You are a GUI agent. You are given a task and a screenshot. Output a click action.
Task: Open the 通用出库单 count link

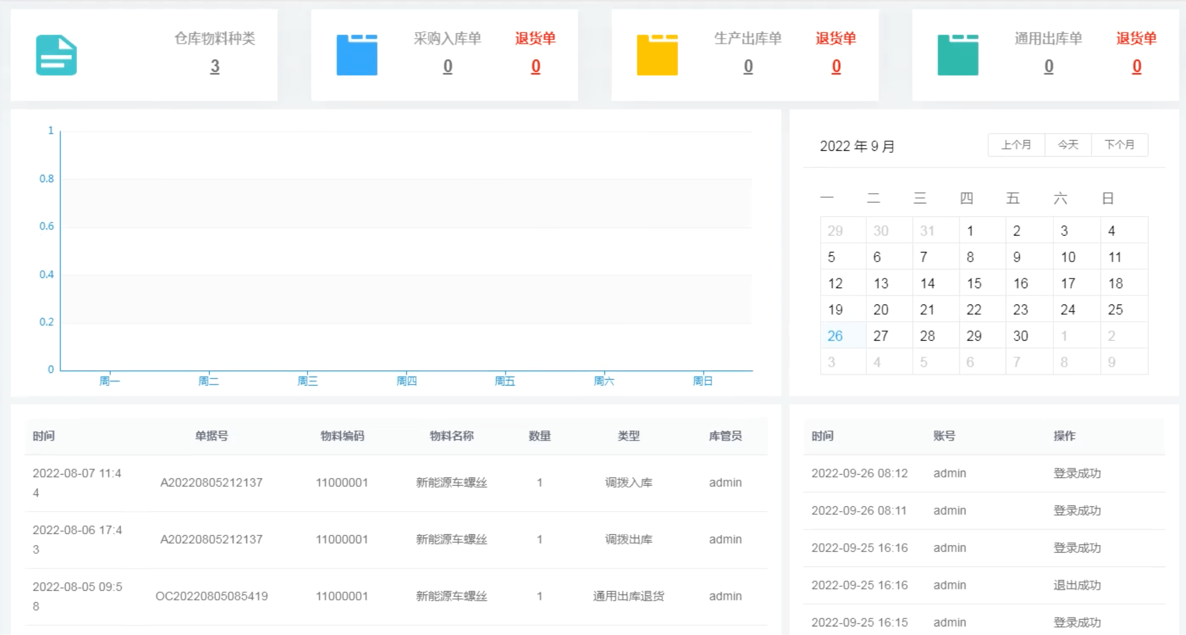1049,66
